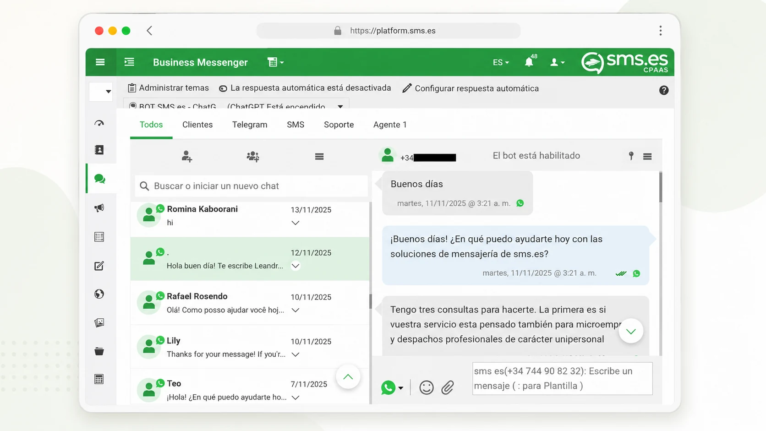Open the edit pencil sidebar icon

click(x=99, y=266)
